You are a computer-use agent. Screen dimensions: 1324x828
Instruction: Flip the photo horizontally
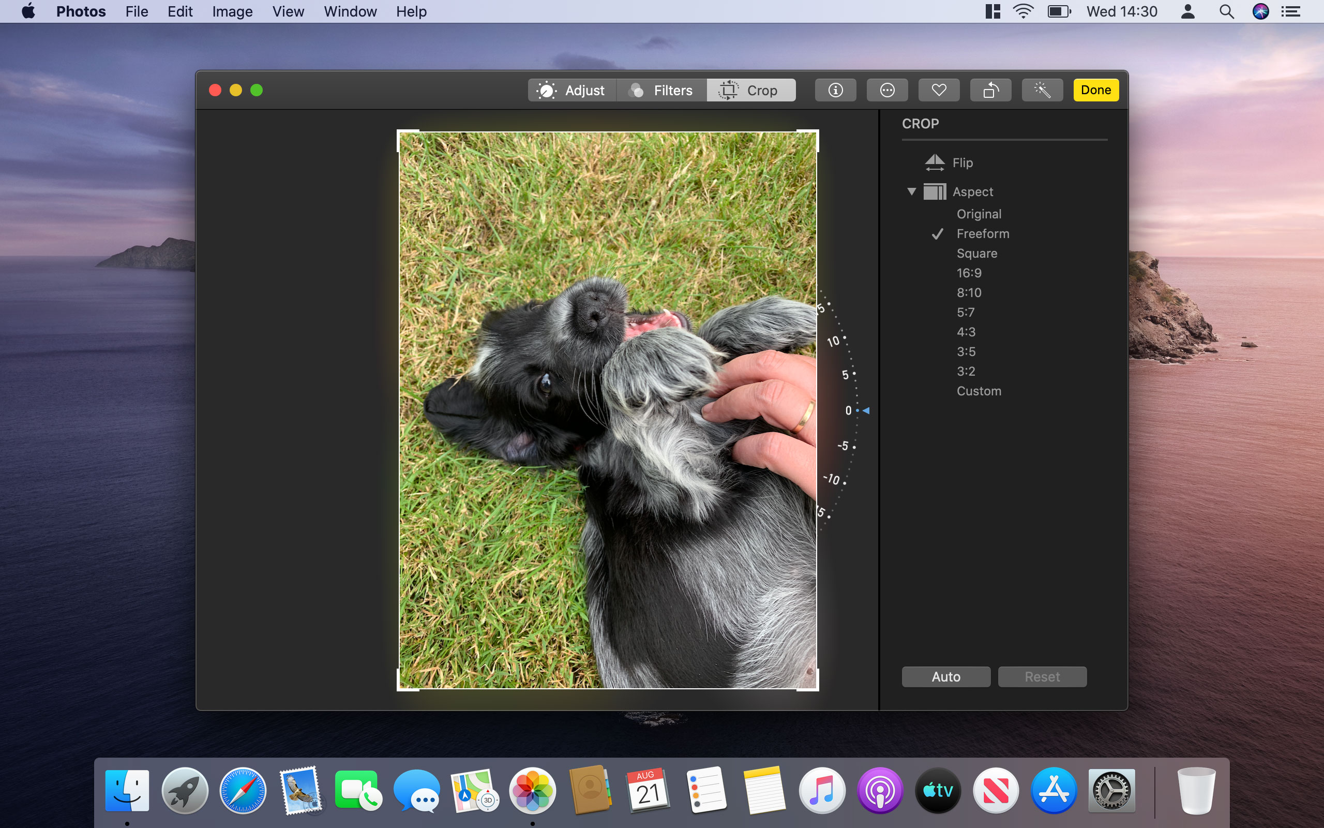pos(949,162)
